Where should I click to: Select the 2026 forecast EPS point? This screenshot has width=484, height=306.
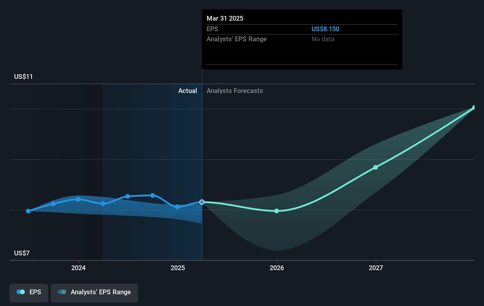(x=276, y=211)
